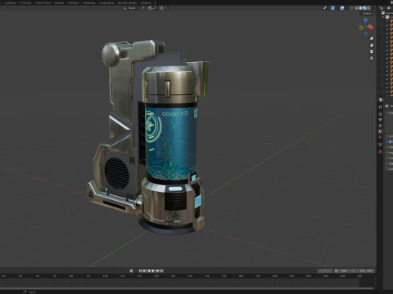
Task: Switch to the Compositing workspace tab
Action: click(106, 2)
